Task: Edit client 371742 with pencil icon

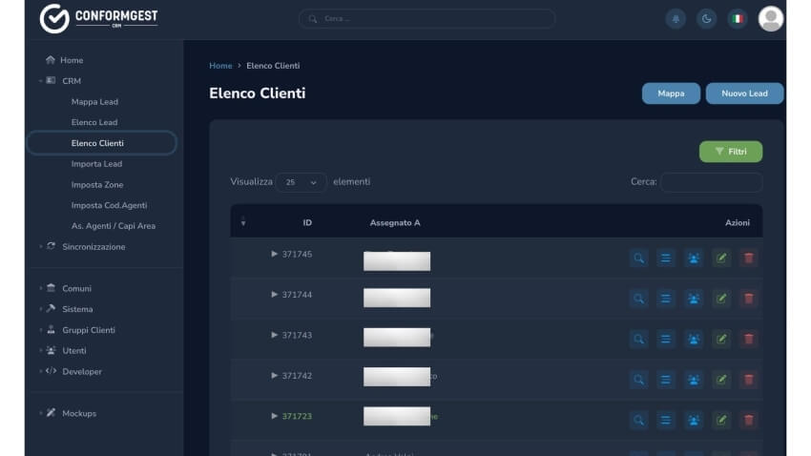Action: pyautogui.click(x=721, y=380)
